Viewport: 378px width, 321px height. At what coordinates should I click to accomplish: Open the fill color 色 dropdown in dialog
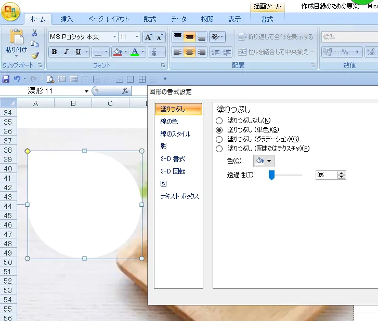coord(264,161)
